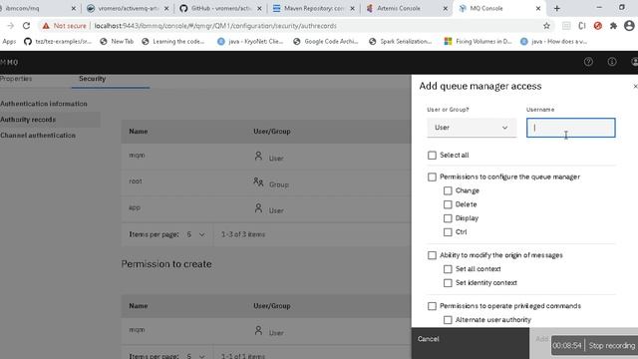Select the app row name cell

pyautogui.click(x=135, y=208)
